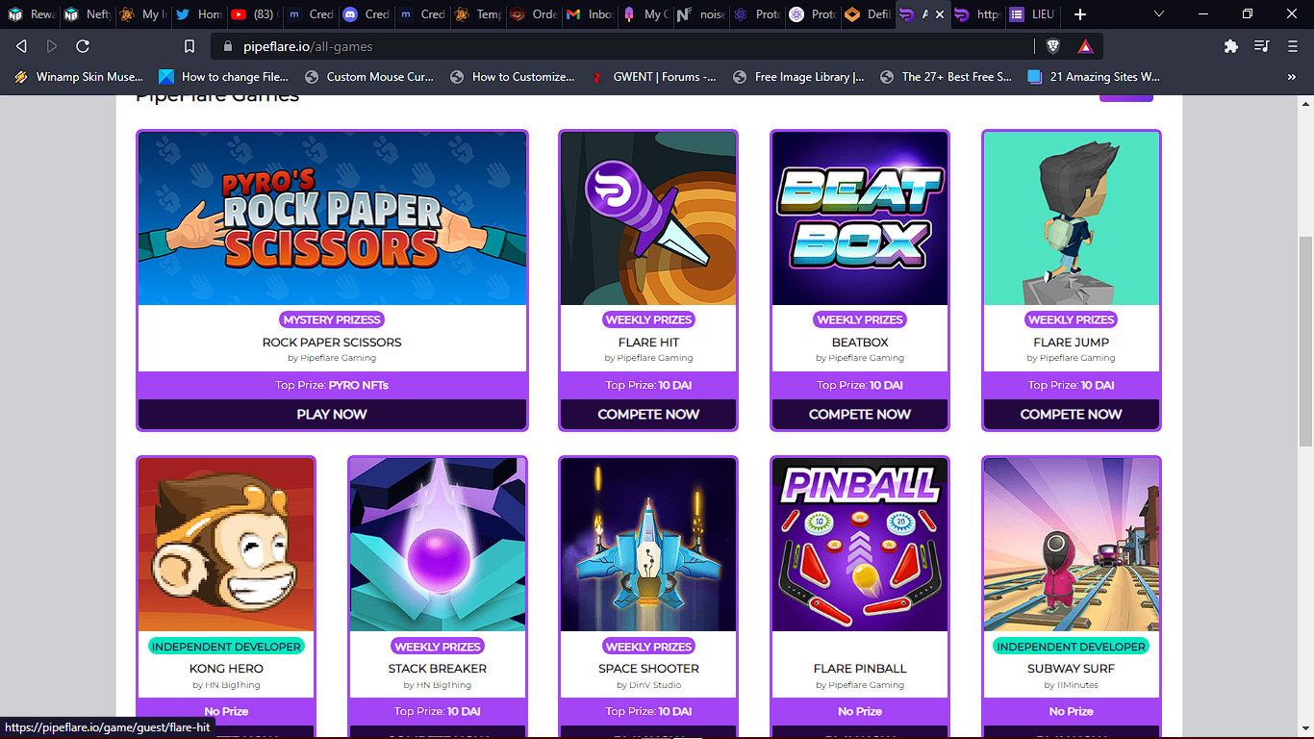
Task: Open the Kong Hero monkey thumbnail
Action: (x=226, y=545)
